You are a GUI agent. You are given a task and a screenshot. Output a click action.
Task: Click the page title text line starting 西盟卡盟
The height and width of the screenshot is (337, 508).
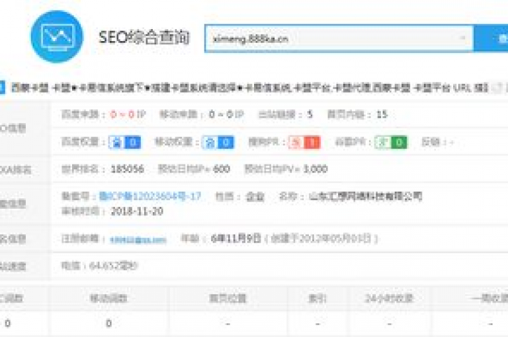[249, 87]
